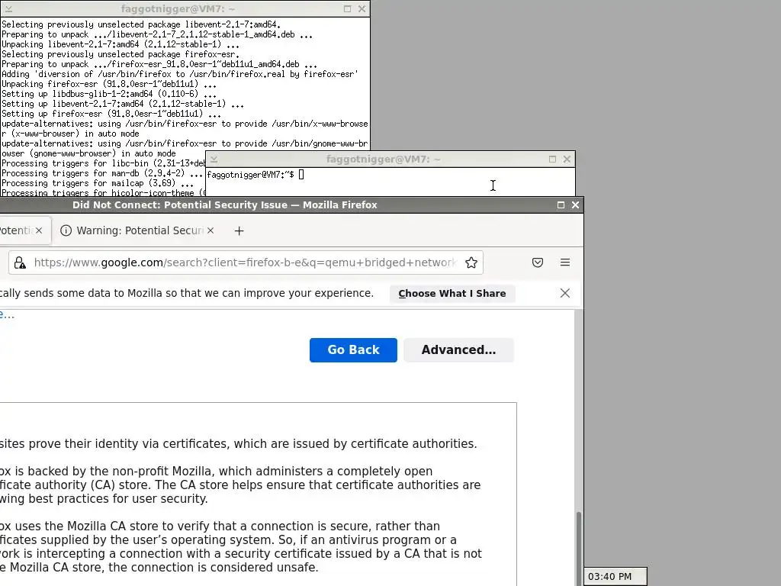Viewport: 781px width, 586px height.
Task: Select the first Firefox tab, cut off to 'otenti'
Action: pyautogui.click(x=24, y=230)
